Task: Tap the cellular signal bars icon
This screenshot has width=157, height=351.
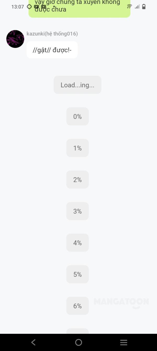Action: tap(137, 7)
